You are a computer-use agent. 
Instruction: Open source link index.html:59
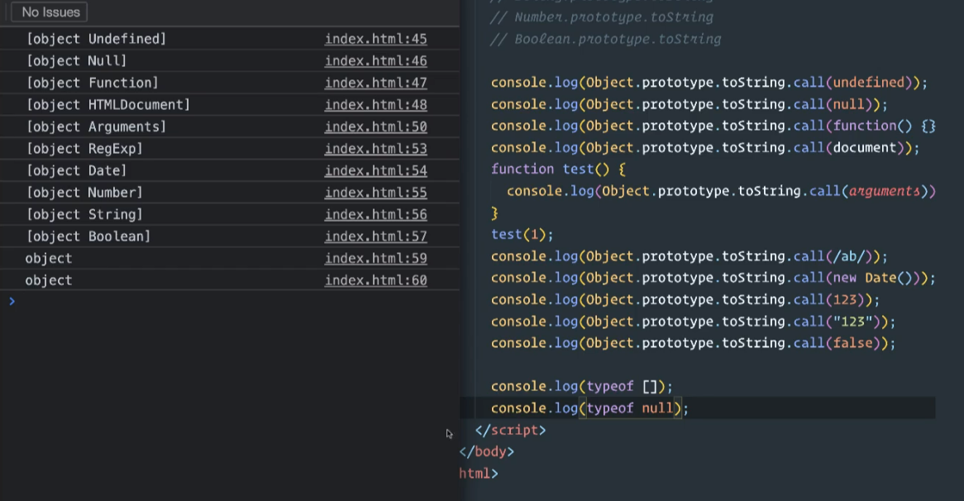[375, 259]
